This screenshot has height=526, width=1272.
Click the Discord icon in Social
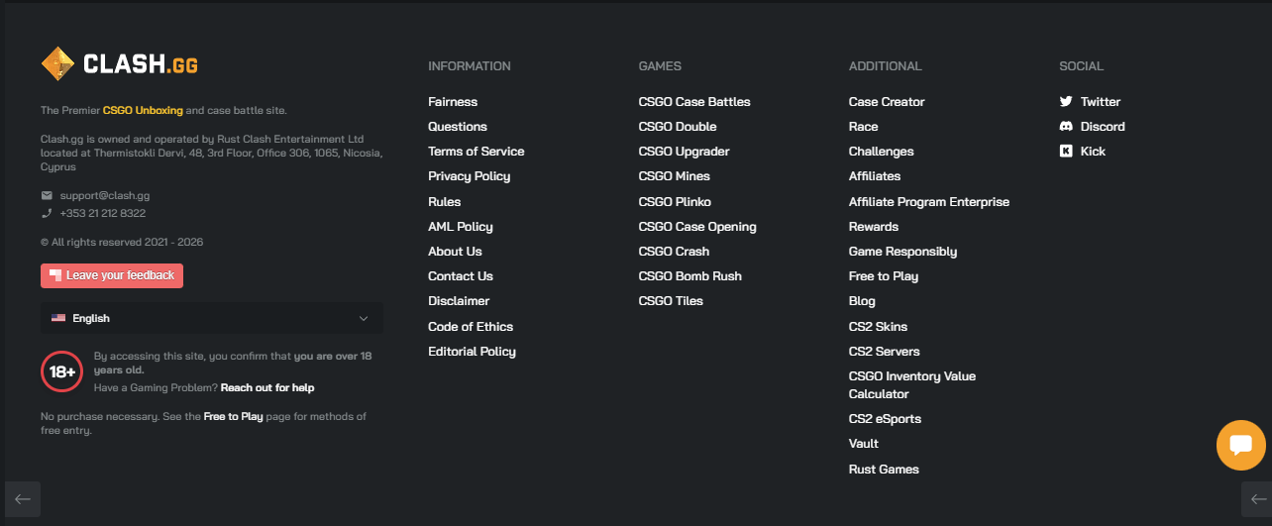pyautogui.click(x=1066, y=127)
